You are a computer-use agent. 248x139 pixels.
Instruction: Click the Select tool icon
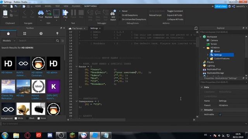click(x=56, y=13)
